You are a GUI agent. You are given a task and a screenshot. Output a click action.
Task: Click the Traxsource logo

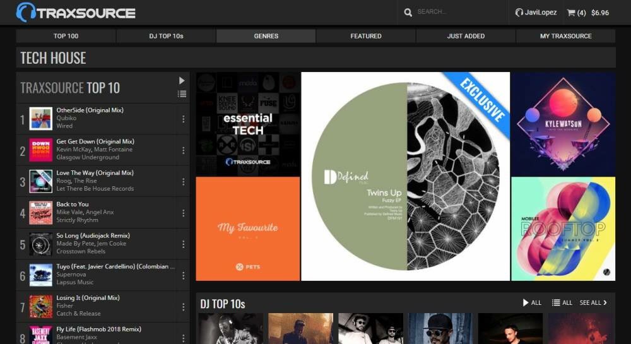[76, 13]
